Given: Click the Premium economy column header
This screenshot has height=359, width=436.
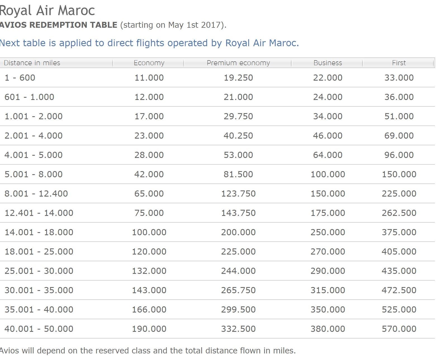Looking at the screenshot, I should (x=238, y=63).
